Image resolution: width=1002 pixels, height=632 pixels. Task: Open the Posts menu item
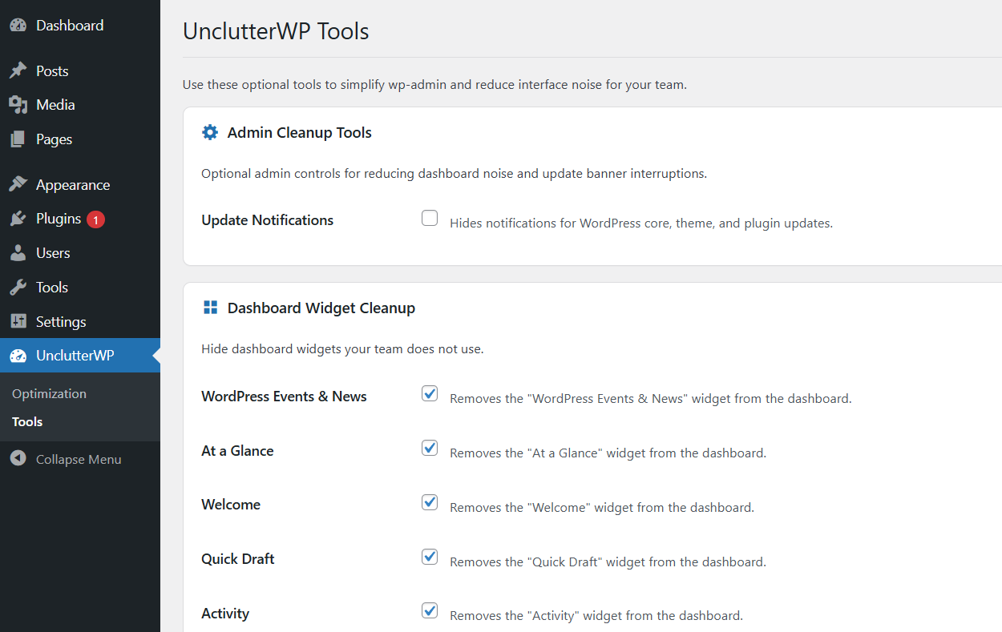[80, 71]
